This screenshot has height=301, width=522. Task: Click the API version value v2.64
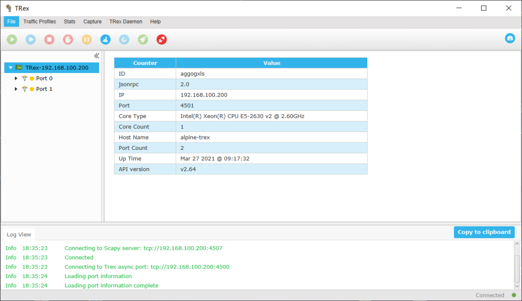click(x=188, y=169)
